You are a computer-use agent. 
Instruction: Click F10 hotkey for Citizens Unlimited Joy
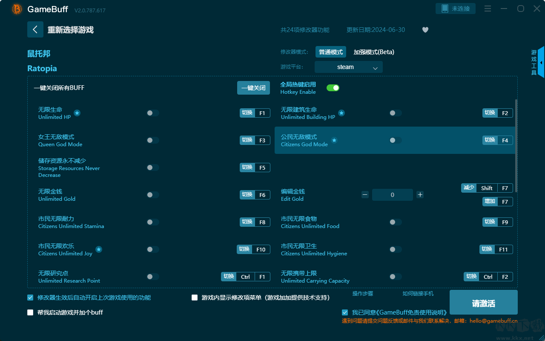[254, 249]
